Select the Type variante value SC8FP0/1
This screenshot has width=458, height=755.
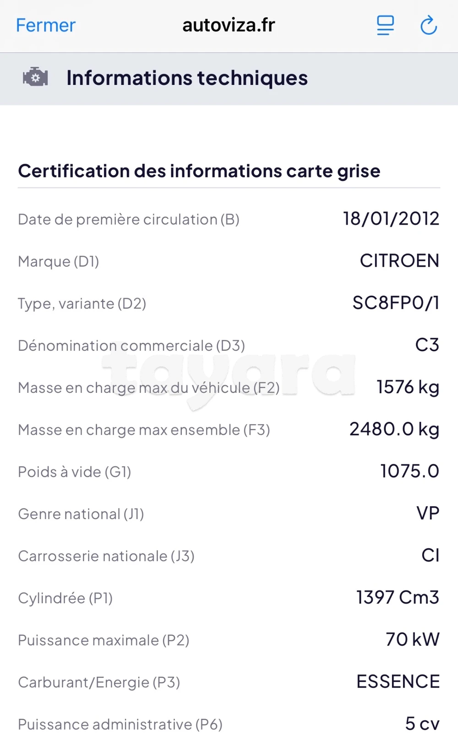coord(396,303)
